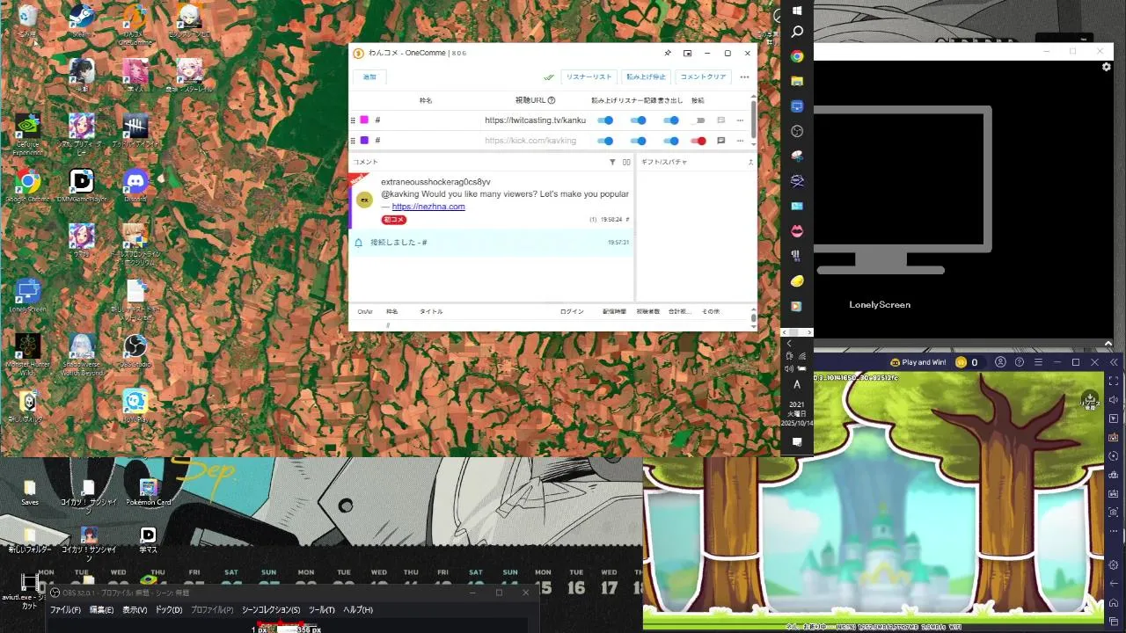Click the 接続しました notification row
Image resolution: width=1126 pixels, height=633 pixels.
tap(492, 243)
